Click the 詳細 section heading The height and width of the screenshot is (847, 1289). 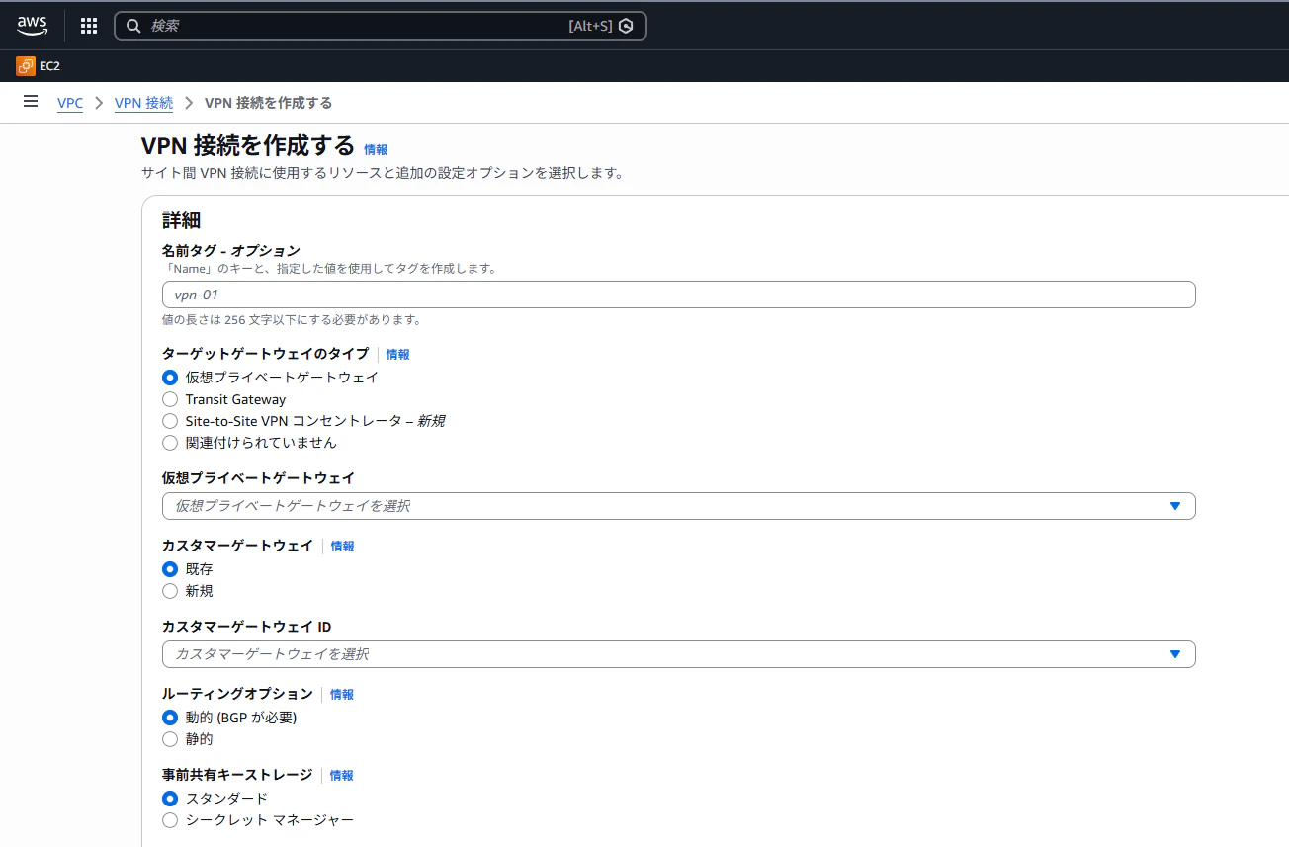(182, 220)
